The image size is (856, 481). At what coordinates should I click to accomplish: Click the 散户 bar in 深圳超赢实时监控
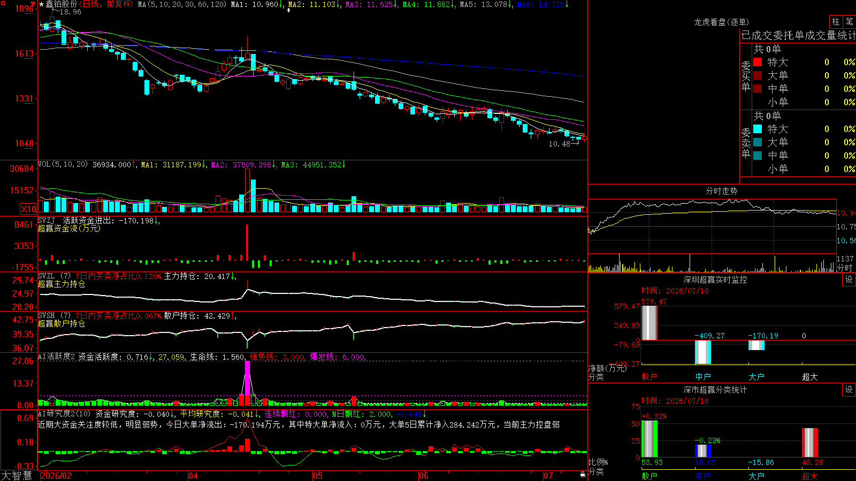pos(649,323)
